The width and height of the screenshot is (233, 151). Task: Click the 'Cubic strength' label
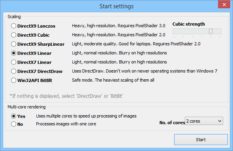[x=188, y=24]
